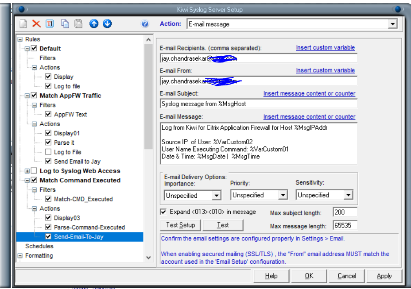Viewport: 411px width, 289px height.
Task: Select Display03 action in tree
Action: coord(67,218)
